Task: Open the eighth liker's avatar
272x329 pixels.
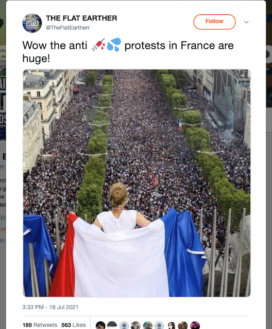Action: 183,325
